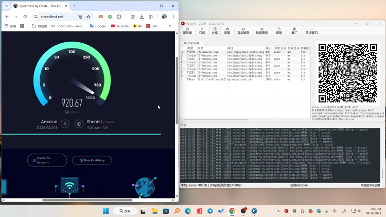This screenshot has height=217, width=386.
Task: Open 帮助 help menu in v2rayN
Action: 279,31
